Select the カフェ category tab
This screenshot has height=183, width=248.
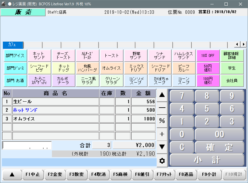click(13, 44)
